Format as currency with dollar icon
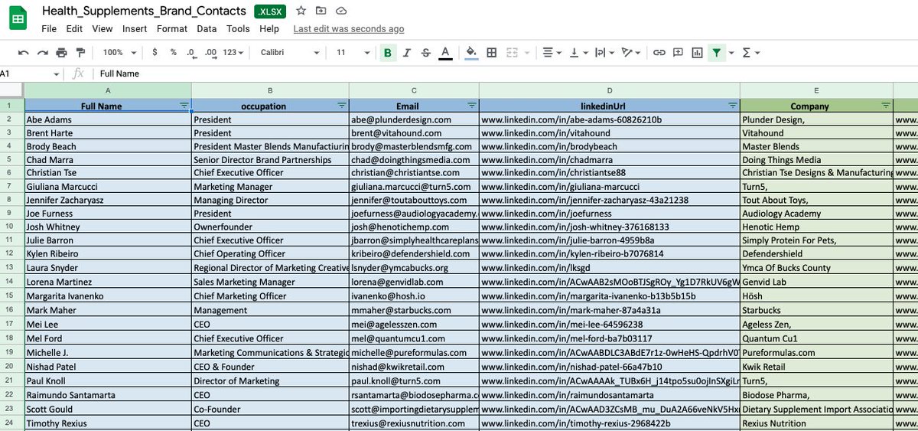This screenshot has height=431, width=918. [x=155, y=52]
